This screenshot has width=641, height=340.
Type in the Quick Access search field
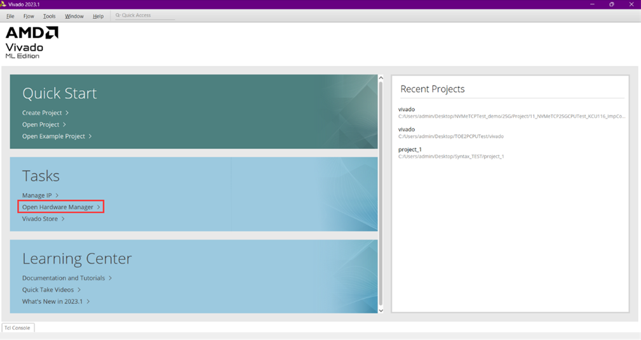coord(146,15)
